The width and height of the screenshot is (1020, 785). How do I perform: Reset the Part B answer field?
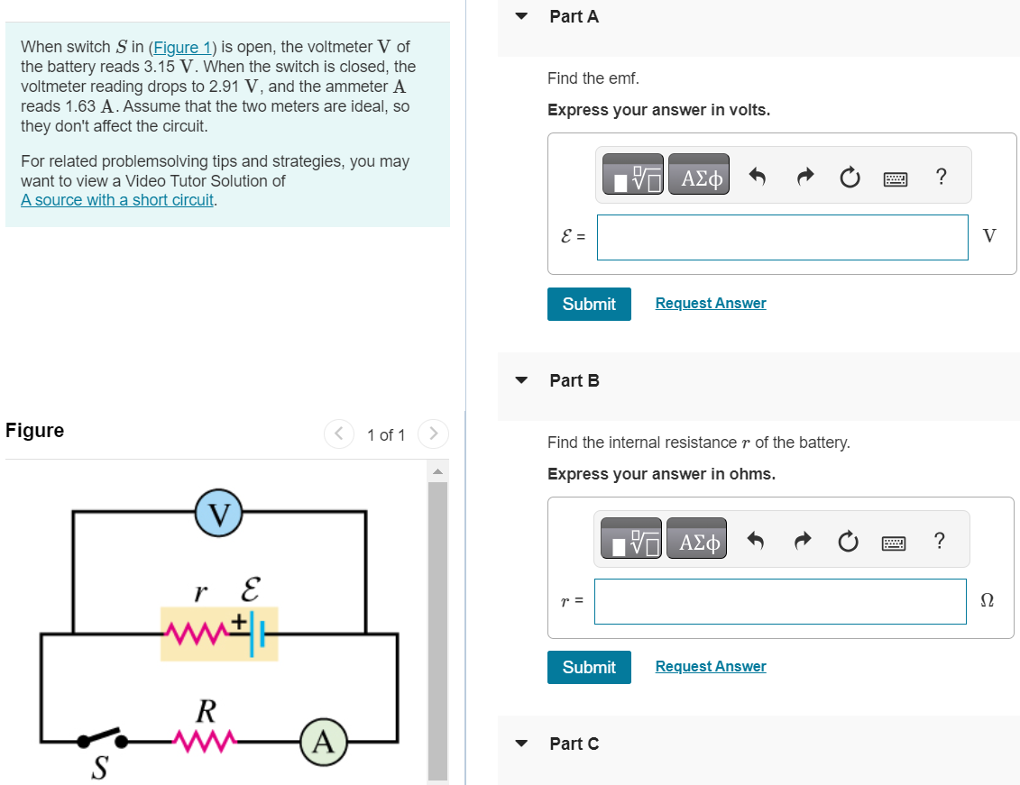tap(848, 541)
